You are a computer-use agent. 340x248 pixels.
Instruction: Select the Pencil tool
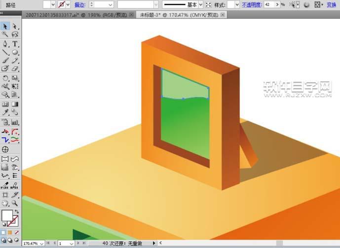tap(15, 61)
